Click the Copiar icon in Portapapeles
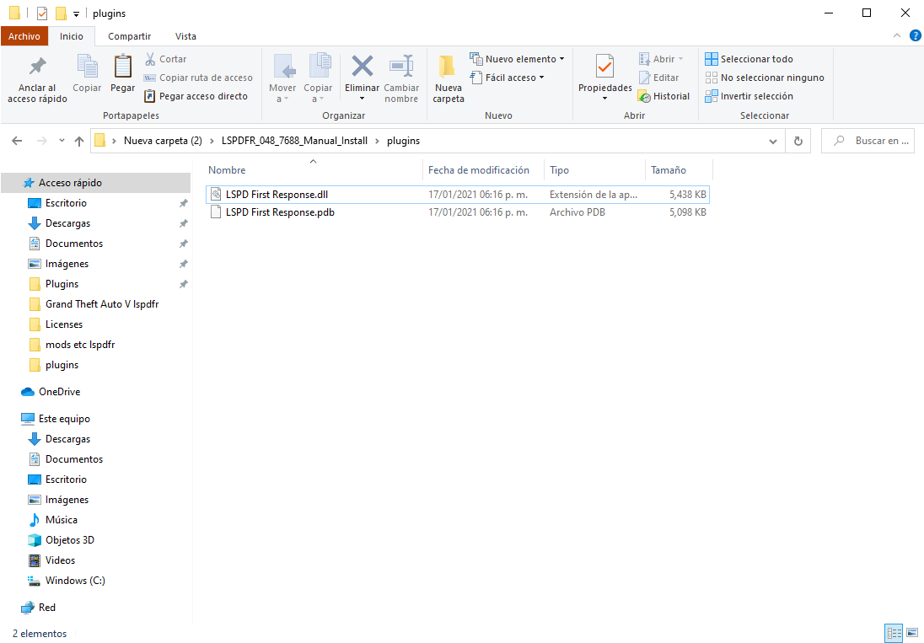The height and width of the screenshot is (643, 924). tap(87, 66)
